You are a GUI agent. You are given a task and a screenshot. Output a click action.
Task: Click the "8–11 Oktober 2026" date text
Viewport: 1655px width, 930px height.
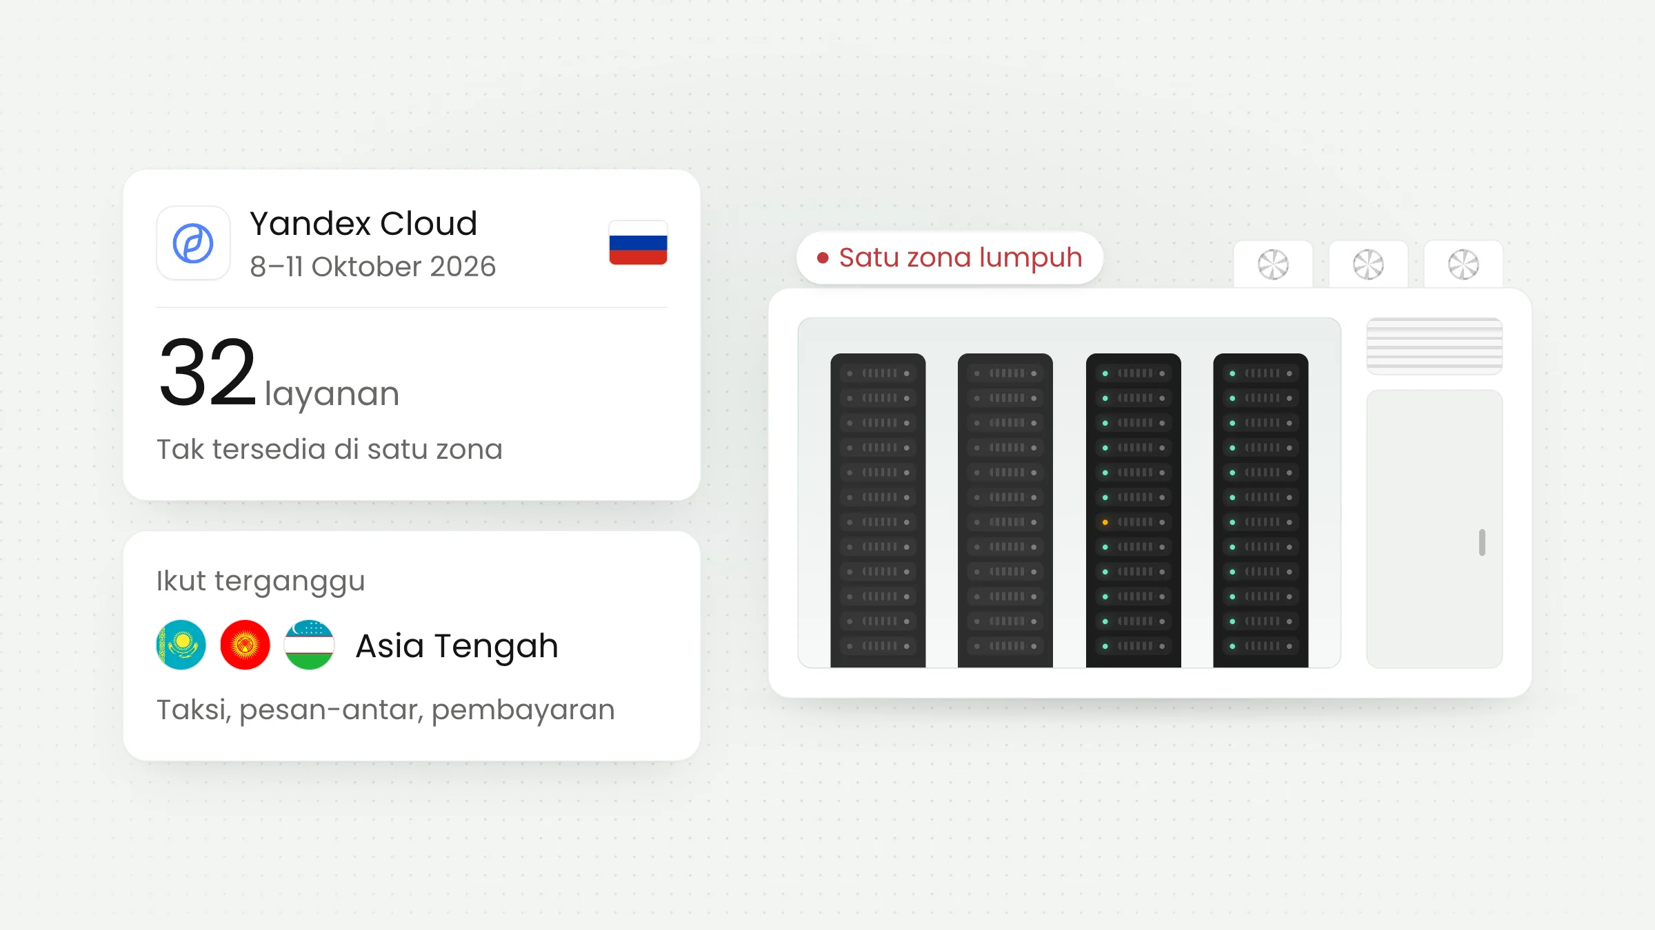tap(372, 267)
